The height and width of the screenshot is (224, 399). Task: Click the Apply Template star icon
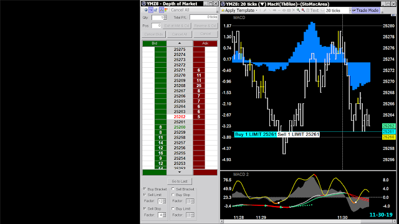pos(223,11)
